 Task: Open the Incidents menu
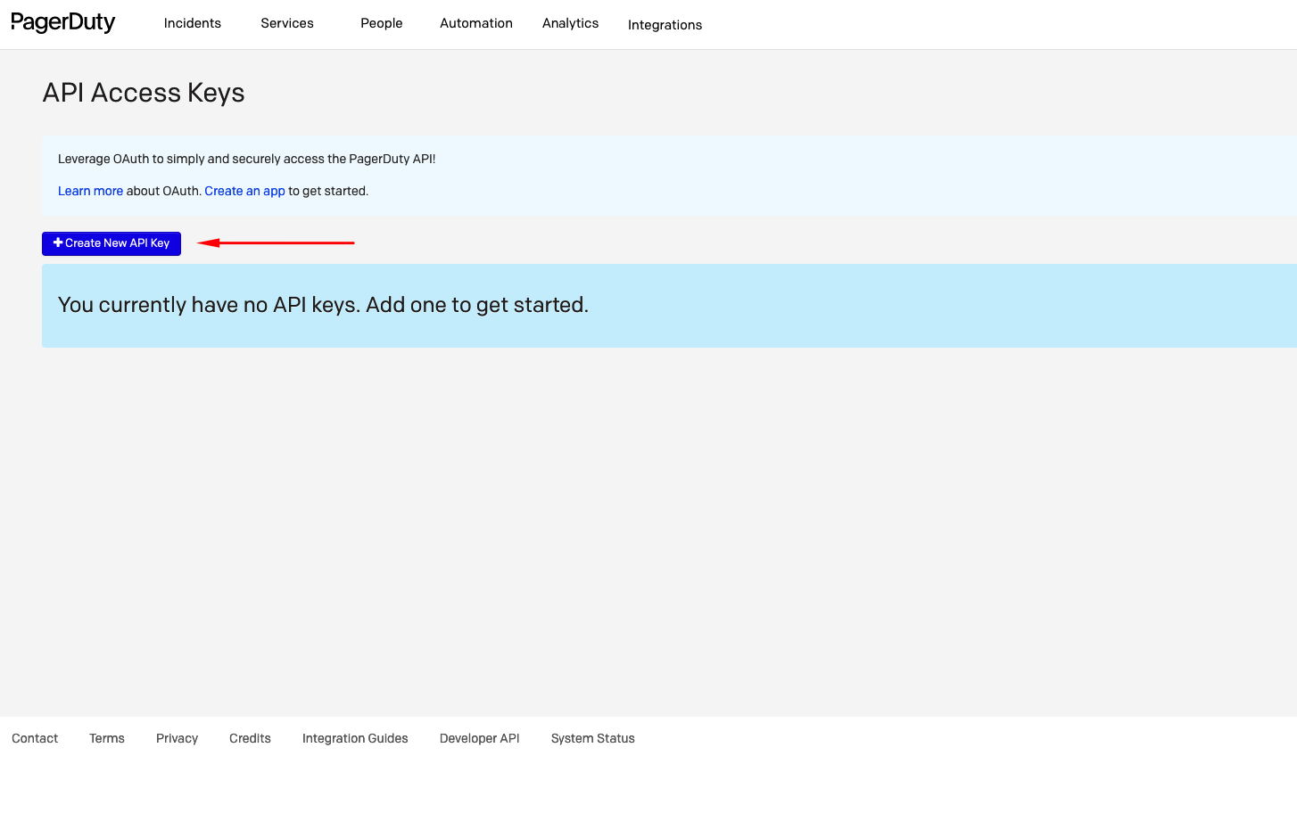[193, 23]
